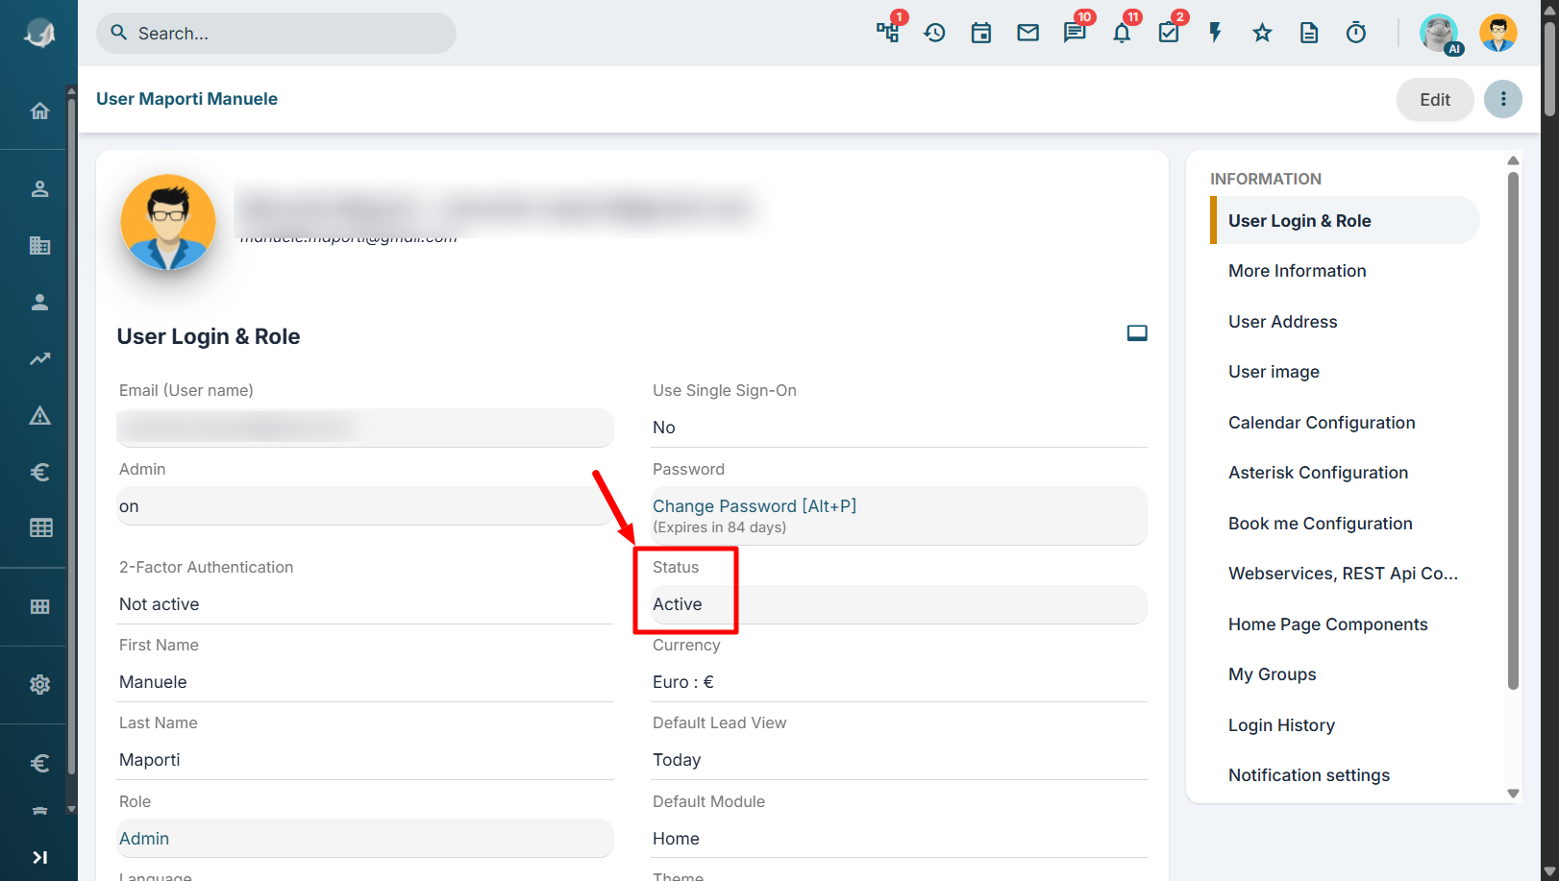Select Login History in information menu
Image resolution: width=1559 pixels, height=881 pixels.
tap(1281, 725)
